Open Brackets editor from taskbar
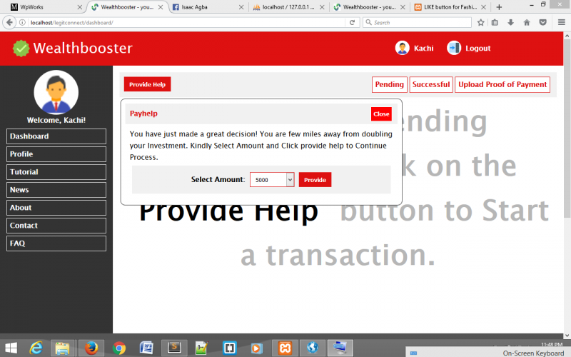 point(229,348)
